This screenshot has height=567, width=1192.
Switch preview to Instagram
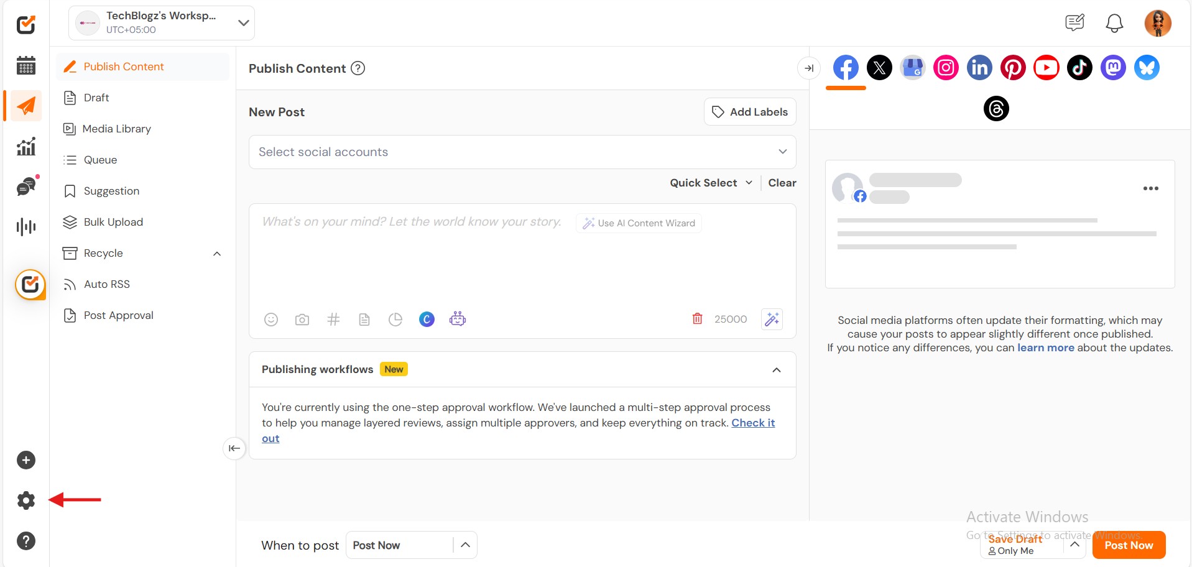pos(946,68)
